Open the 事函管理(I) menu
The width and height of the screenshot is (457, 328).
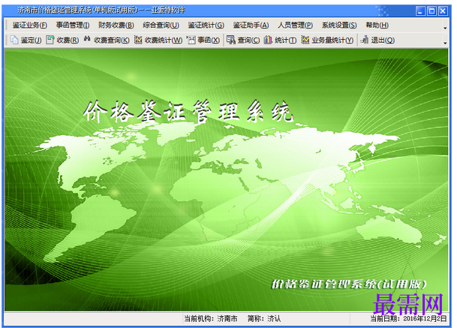[x=73, y=26]
